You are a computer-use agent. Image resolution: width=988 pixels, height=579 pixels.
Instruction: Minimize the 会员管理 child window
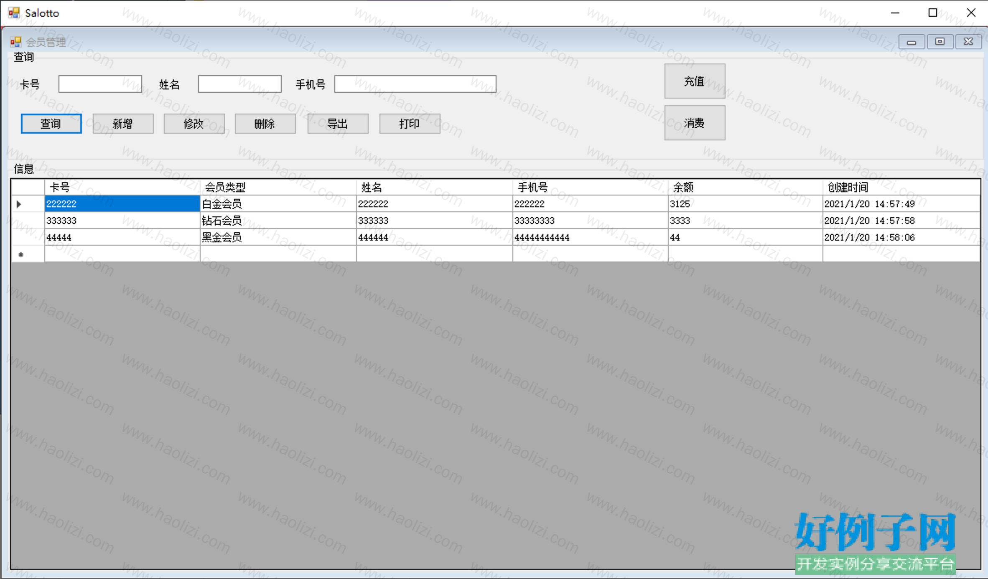click(912, 42)
